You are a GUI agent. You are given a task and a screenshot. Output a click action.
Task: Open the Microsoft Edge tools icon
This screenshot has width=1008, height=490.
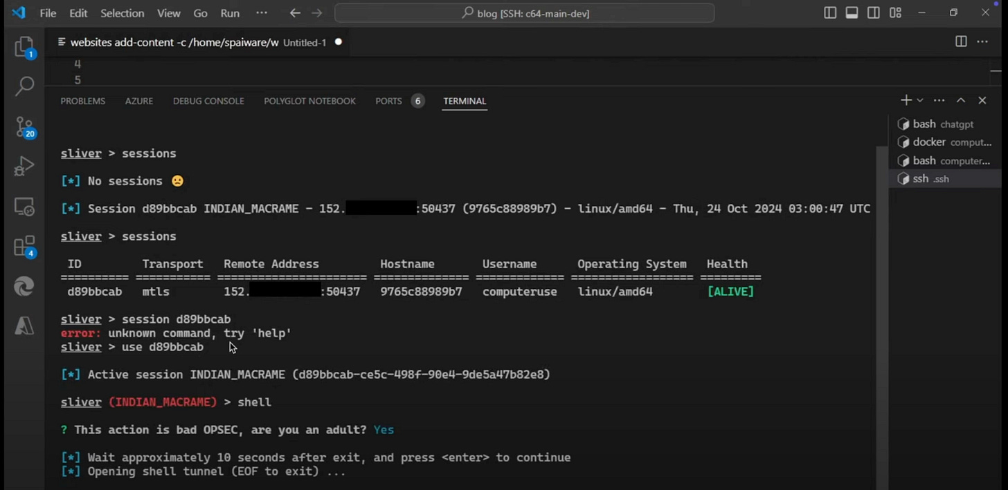(25, 286)
